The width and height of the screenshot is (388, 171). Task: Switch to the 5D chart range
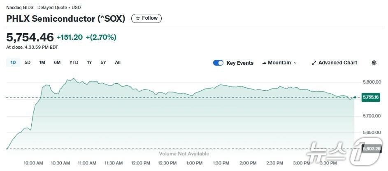tap(28, 63)
